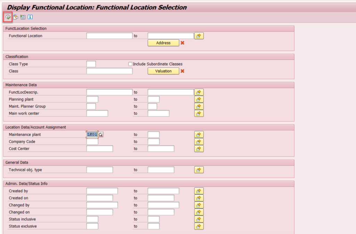Click the Class Type input field

click(91, 64)
